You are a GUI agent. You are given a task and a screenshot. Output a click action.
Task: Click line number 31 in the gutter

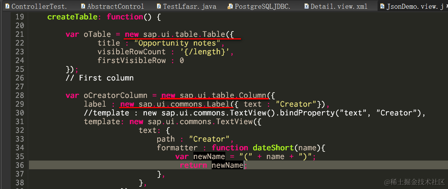(19, 122)
